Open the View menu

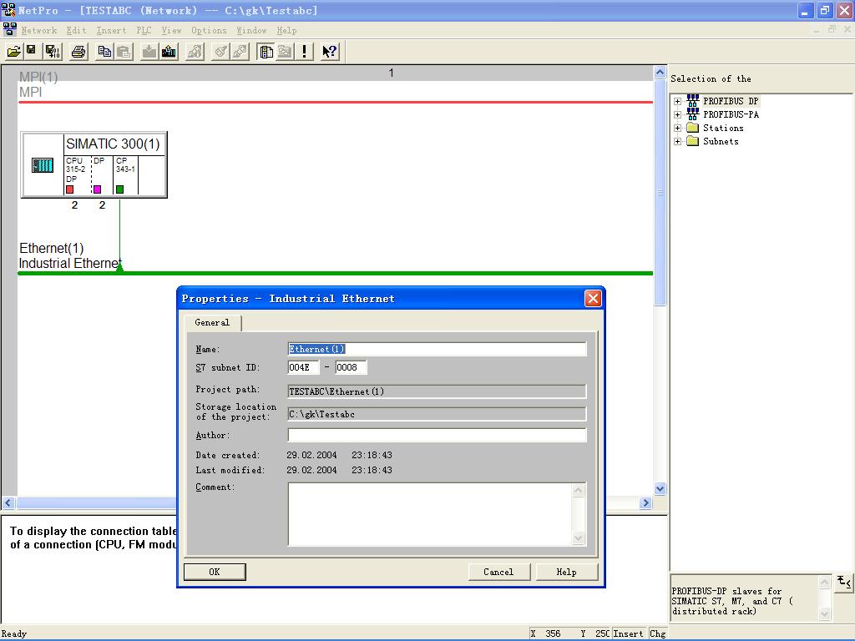click(x=171, y=31)
